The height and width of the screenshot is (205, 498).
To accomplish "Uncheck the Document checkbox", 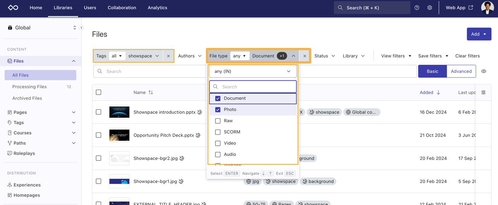I will pos(218,98).
